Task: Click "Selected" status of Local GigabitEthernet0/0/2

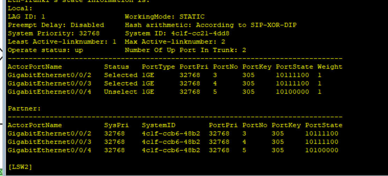Action: 121,75
